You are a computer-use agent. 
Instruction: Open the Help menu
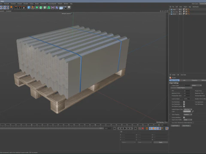click(71, 4)
